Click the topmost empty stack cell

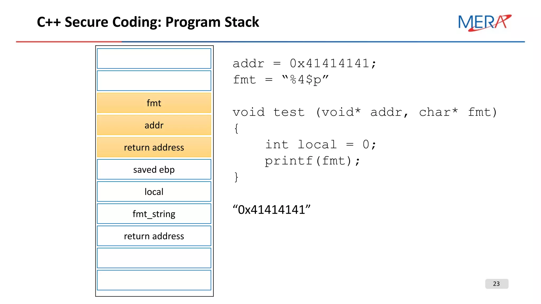click(154, 59)
